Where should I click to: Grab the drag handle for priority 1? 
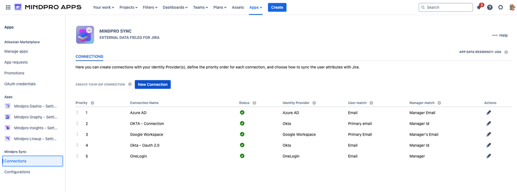click(78, 112)
